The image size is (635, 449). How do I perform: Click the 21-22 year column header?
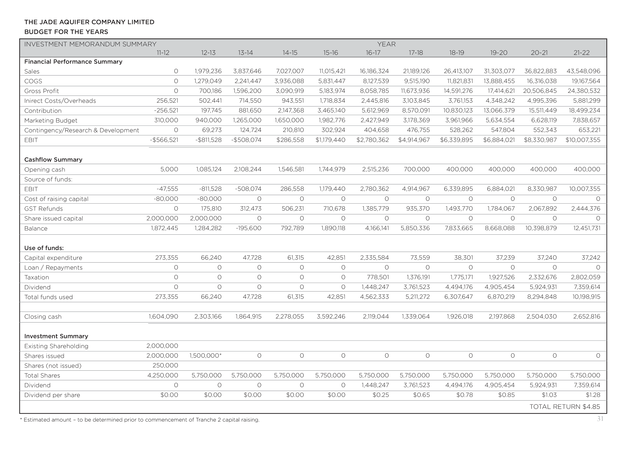click(x=581, y=53)
